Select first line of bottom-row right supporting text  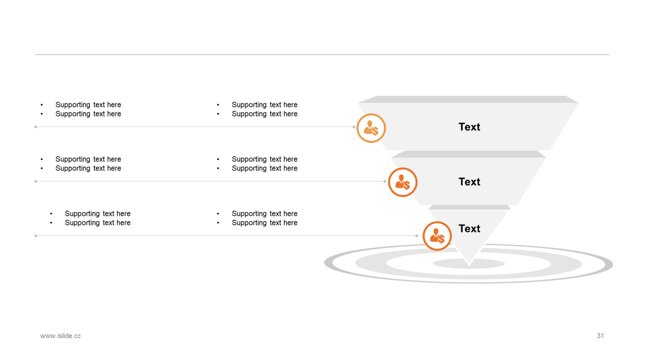pyautogui.click(x=265, y=214)
